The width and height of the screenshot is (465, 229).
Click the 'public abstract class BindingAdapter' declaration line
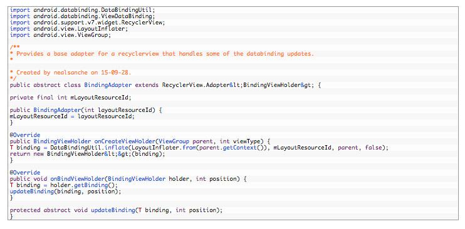tap(165, 85)
